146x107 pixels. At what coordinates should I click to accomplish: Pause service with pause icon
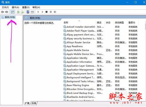tap(51, 12)
